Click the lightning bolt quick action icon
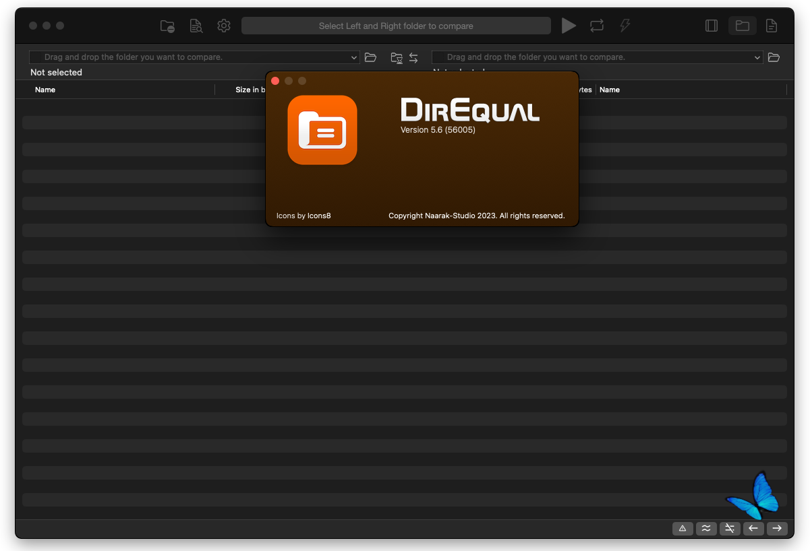Image resolution: width=810 pixels, height=551 pixels. tap(625, 26)
